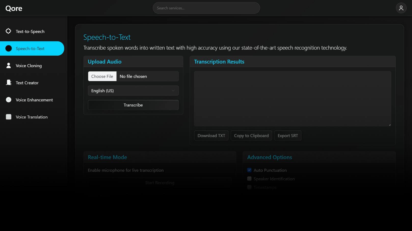Click the Voice Cloning person icon
This screenshot has height=231, width=412.
pos(9,66)
